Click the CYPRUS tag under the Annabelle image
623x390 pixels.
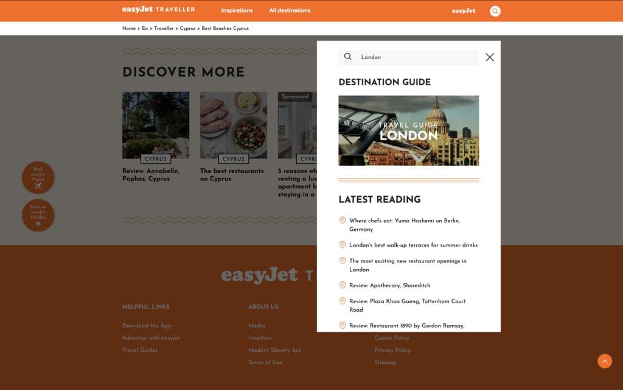(x=156, y=159)
